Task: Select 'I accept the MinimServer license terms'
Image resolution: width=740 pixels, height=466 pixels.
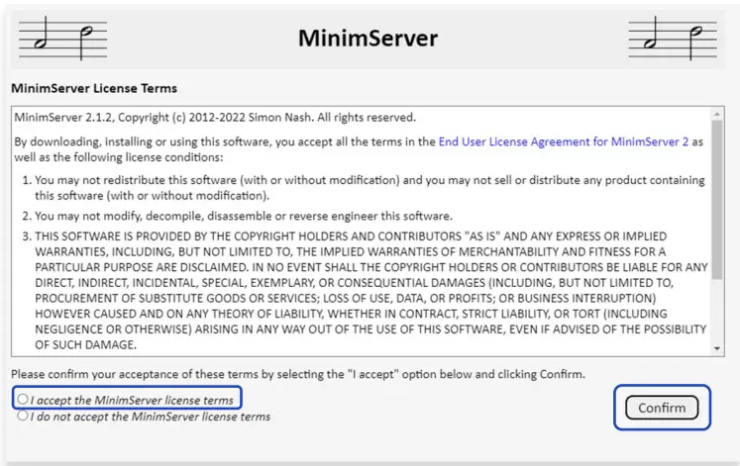Action: pyautogui.click(x=23, y=399)
